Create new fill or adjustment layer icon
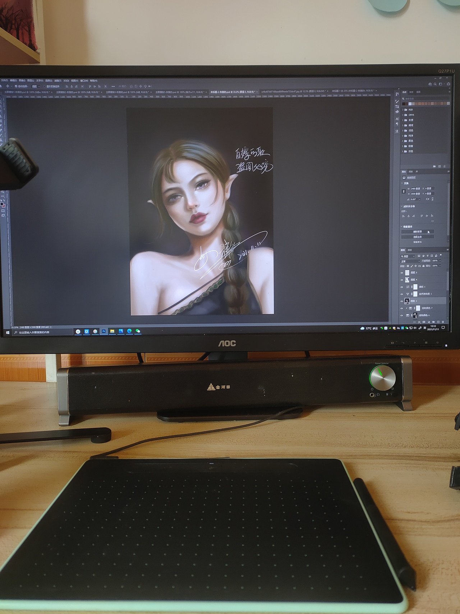The image size is (460, 614). tap(429, 322)
